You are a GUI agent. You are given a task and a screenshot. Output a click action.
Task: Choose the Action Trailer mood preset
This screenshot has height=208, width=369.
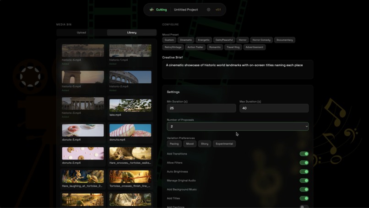pyautogui.click(x=195, y=47)
